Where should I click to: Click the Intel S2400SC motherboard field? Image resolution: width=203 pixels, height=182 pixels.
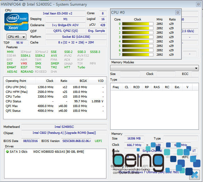pos(64,127)
